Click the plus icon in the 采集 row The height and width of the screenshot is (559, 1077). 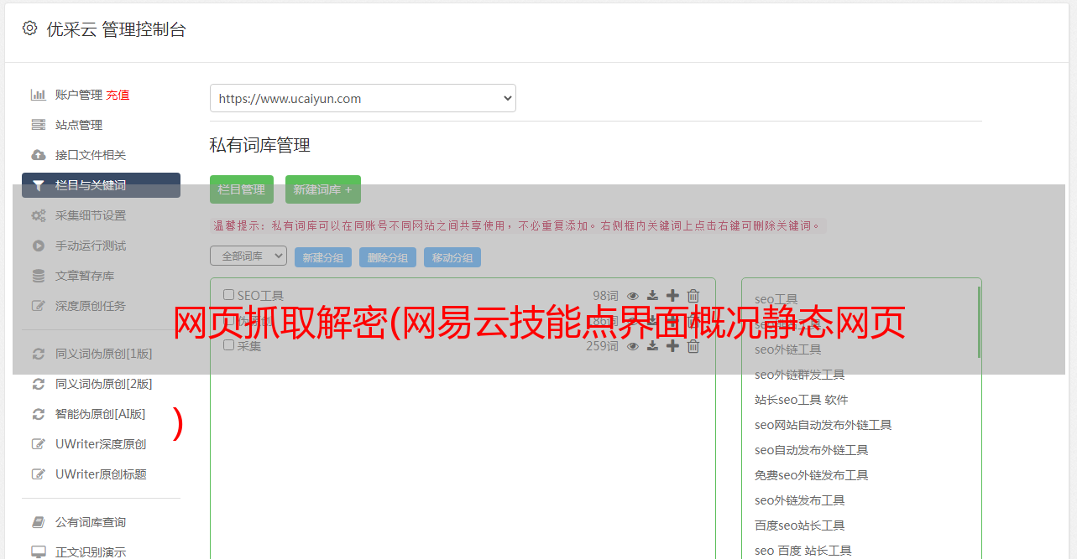click(x=672, y=346)
